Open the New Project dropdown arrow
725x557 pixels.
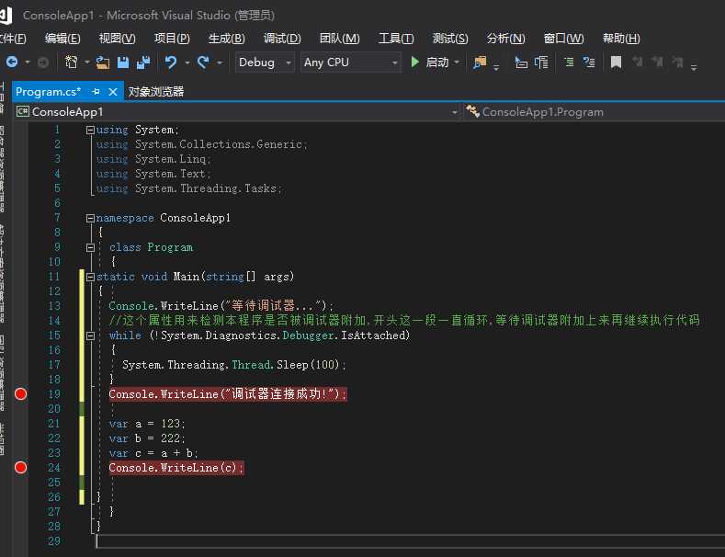click(x=87, y=62)
